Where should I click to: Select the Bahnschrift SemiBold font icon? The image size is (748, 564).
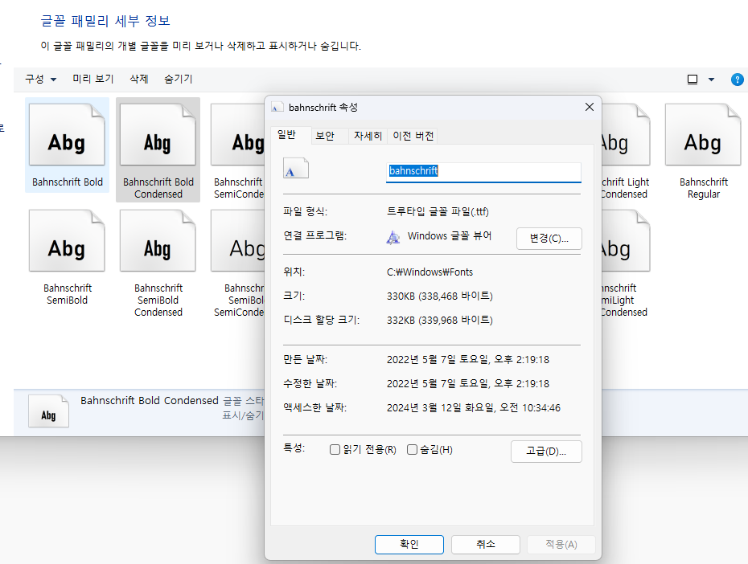(67, 241)
